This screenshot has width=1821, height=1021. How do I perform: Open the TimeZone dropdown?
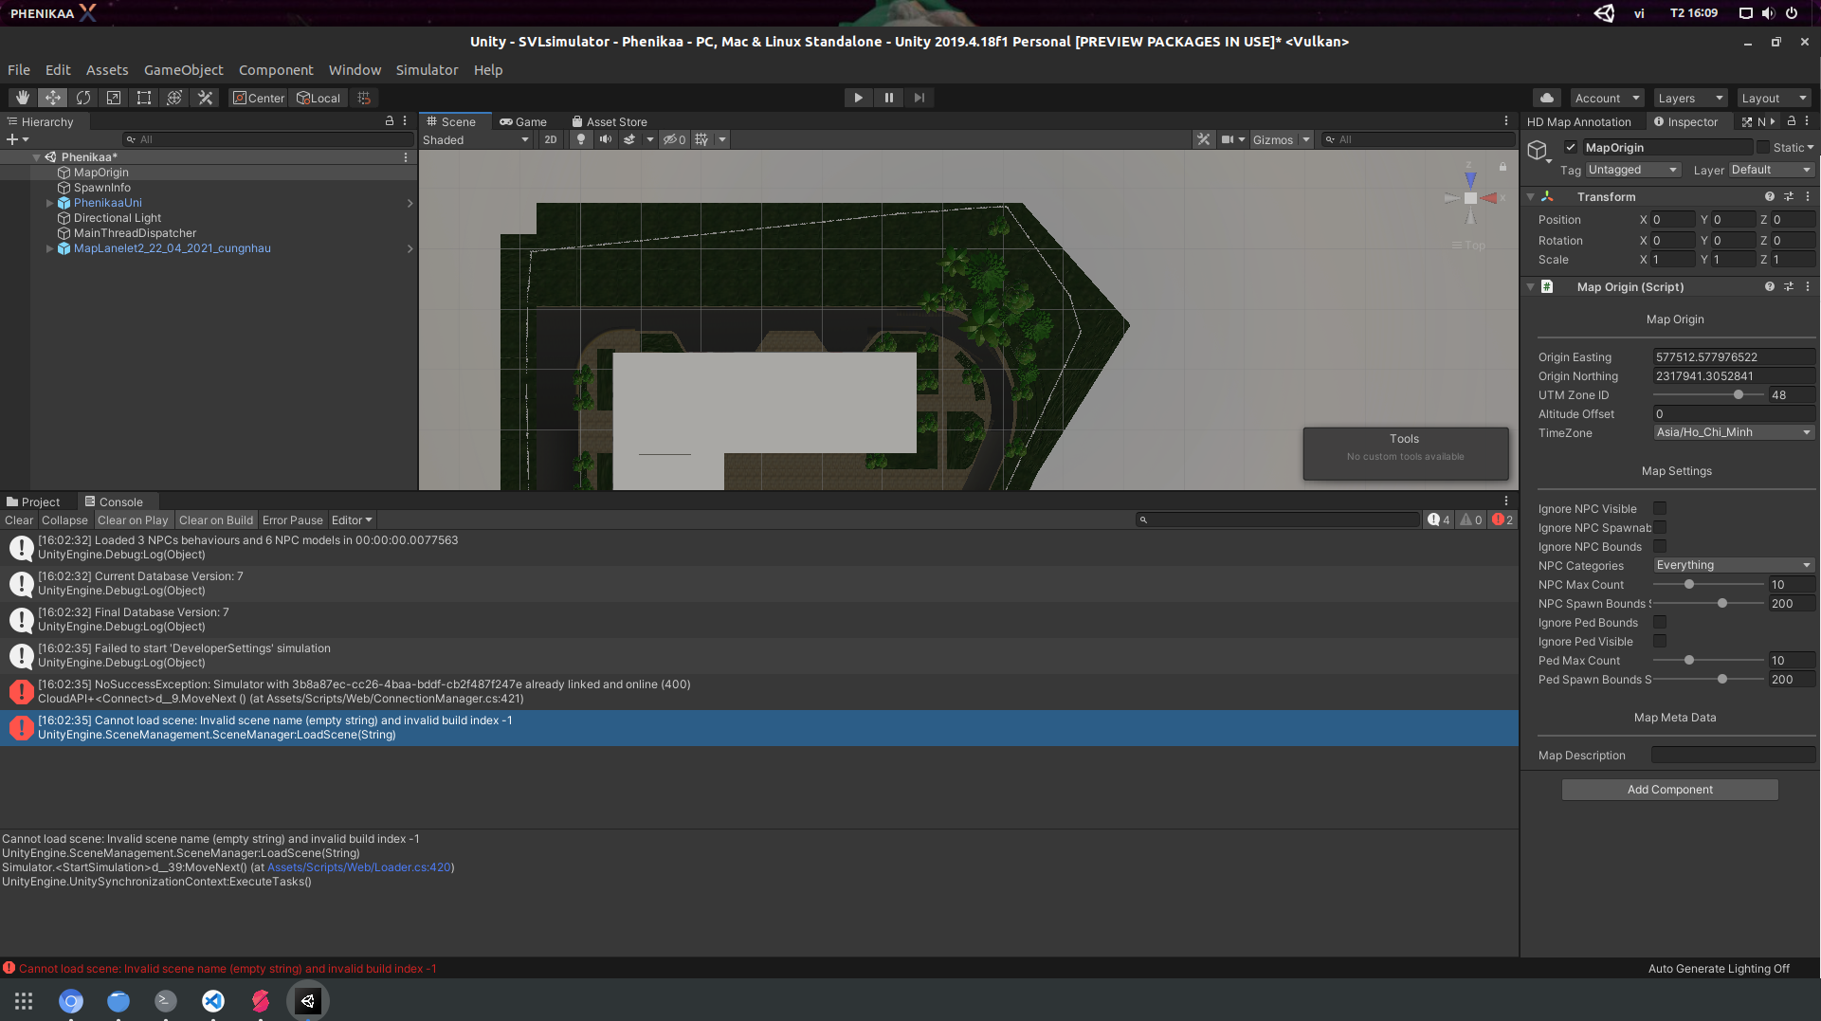(1733, 432)
